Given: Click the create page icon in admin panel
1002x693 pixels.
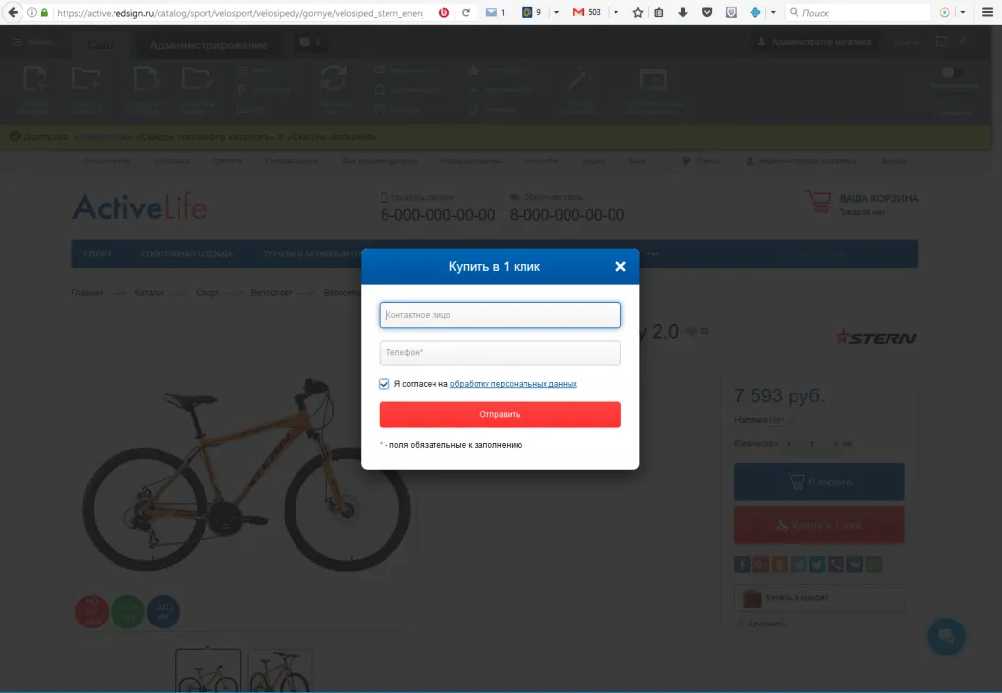Looking at the screenshot, I should point(34,79).
